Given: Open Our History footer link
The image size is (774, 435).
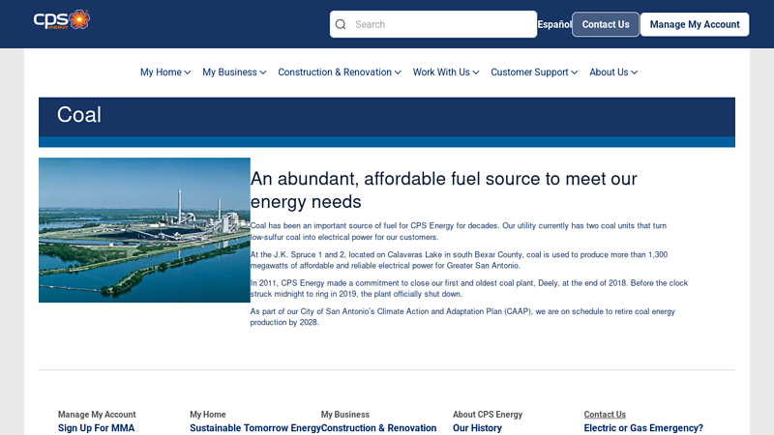Looking at the screenshot, I should coord(477,428).
